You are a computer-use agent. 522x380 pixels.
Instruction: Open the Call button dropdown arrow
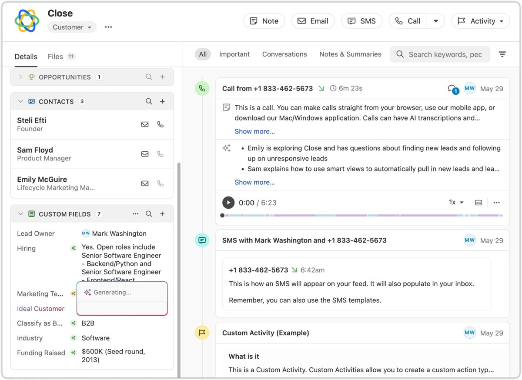tap(436, 21)
